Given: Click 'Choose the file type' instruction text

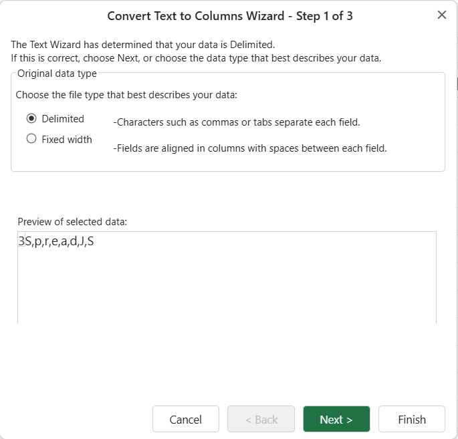Looking at the screenshot, I should [126, 95].
